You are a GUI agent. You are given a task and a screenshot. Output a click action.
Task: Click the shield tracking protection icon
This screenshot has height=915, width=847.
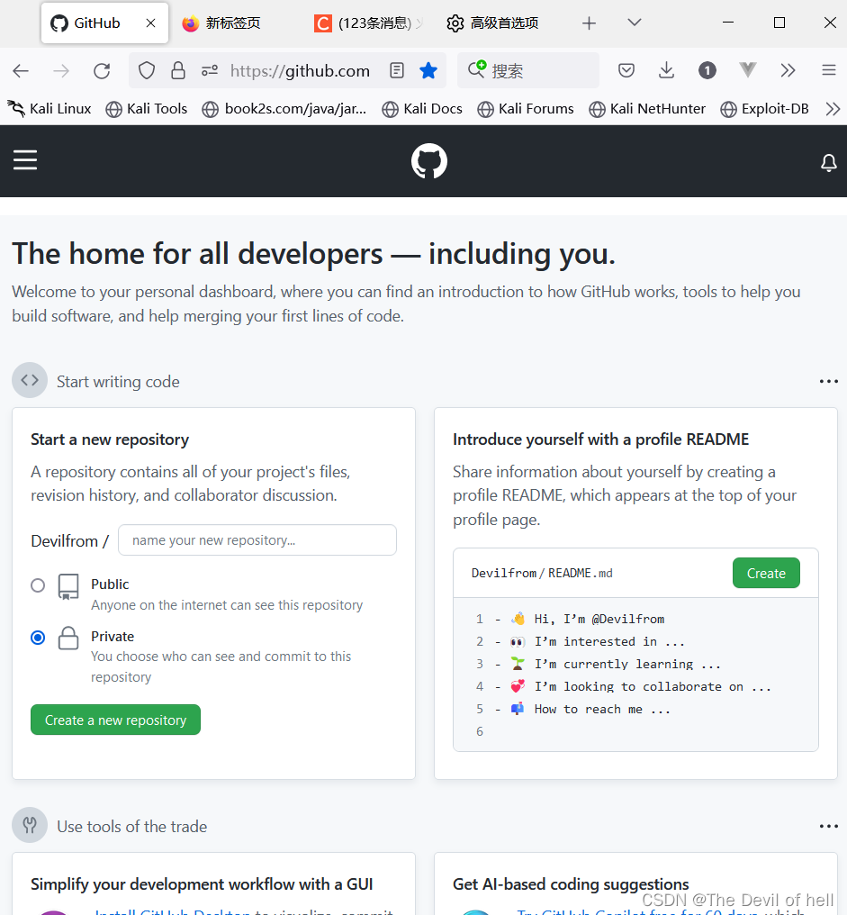click(146, 69)
